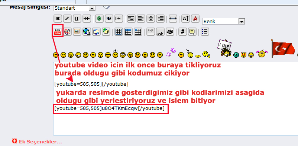Viewport: 298px width, 146px height.
Task: Align text to the left
Action: pos(141,19)
